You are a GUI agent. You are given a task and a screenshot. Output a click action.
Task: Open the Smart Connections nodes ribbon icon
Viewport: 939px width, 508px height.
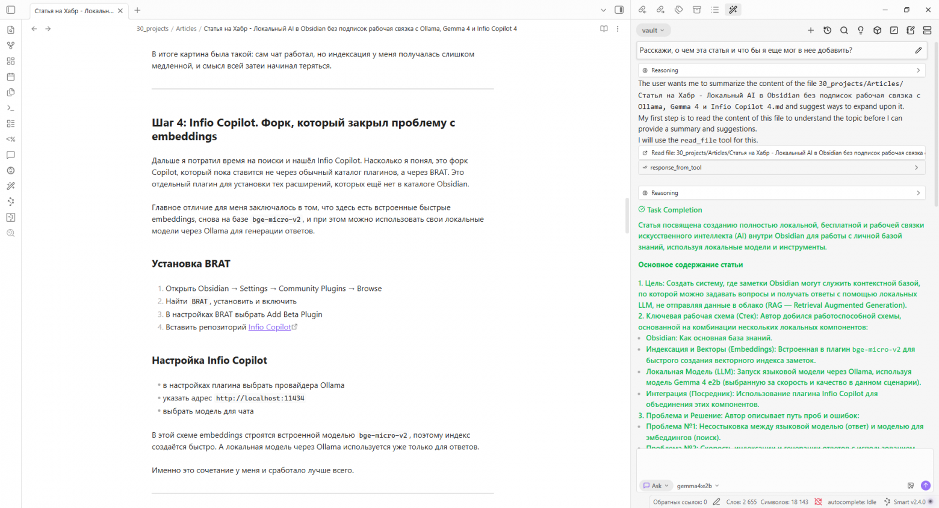click(x=11, y=202)
